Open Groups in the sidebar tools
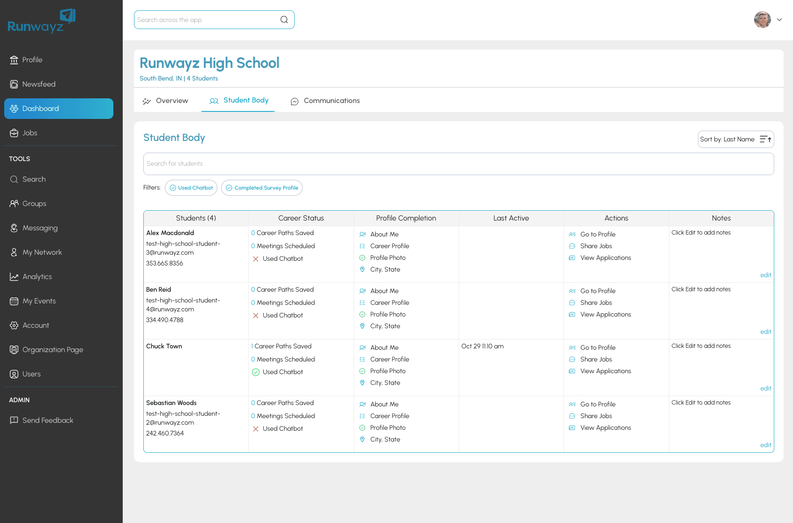 34,204
